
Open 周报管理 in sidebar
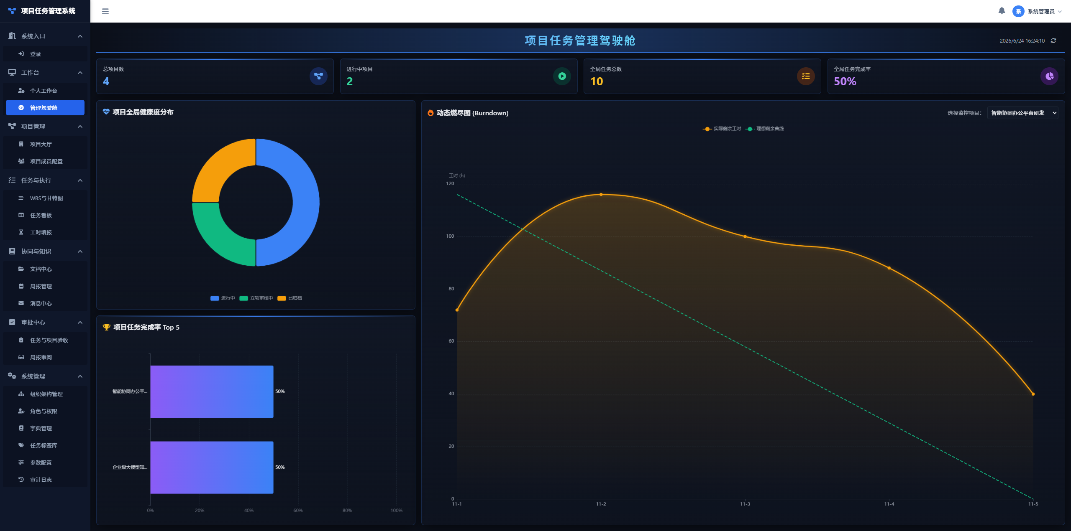click(45, 286)
